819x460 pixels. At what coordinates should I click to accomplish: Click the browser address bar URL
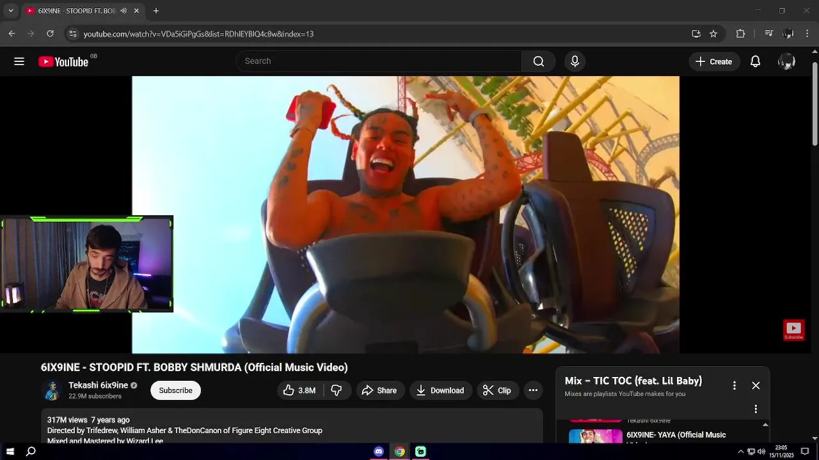tap(198, 34)
